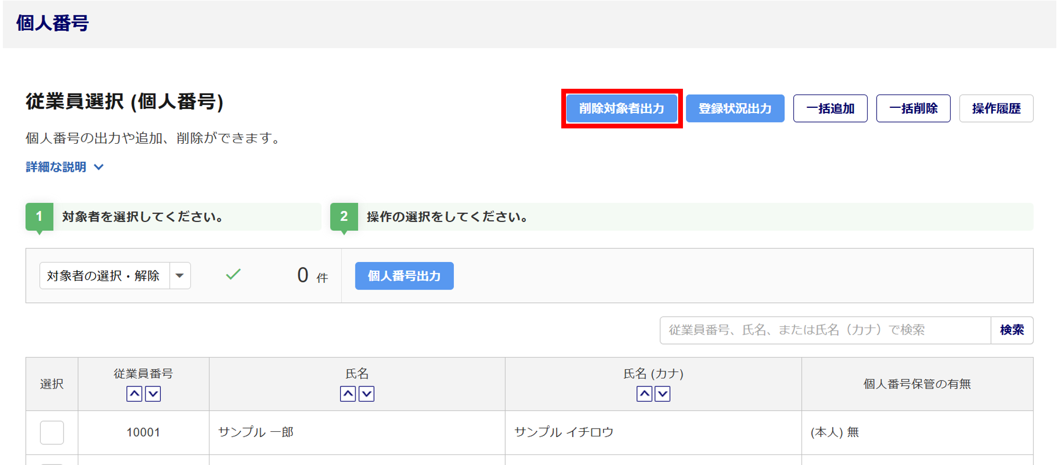
Task: Sort 氏名 (カナ) column ascending arrow
Action: coord(644,394)
